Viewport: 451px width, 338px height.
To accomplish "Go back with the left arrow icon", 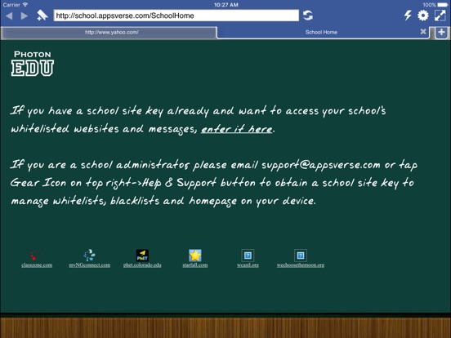I will [9, 16].
